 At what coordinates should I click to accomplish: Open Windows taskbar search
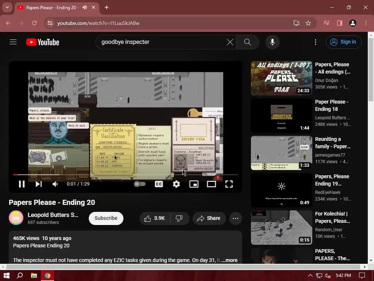(x=20, y=276)
